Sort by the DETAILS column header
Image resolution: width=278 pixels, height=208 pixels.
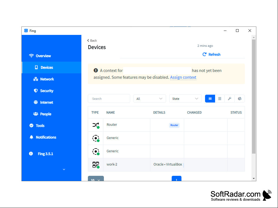coord(159,113)
